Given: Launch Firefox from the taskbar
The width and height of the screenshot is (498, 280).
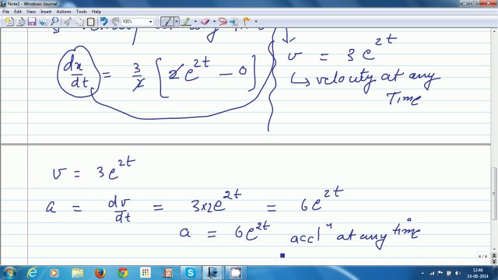Looking at the screenshot, I should [x=100, y=273].
